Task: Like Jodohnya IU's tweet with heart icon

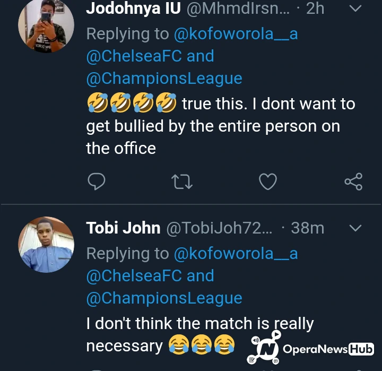Action: pyautogui.click(x=267, y=182)
